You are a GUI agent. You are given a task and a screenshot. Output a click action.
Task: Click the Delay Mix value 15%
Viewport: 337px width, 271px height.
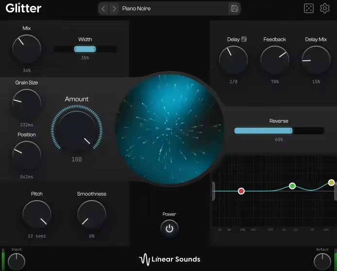316,82
